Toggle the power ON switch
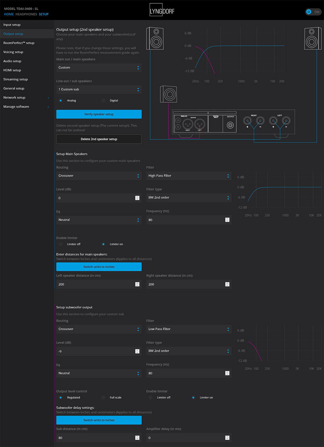324x447 pixels. pos(313,12)
